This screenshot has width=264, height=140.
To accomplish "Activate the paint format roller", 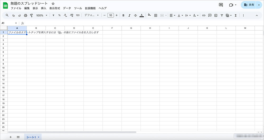I will [x=31, y=16].
